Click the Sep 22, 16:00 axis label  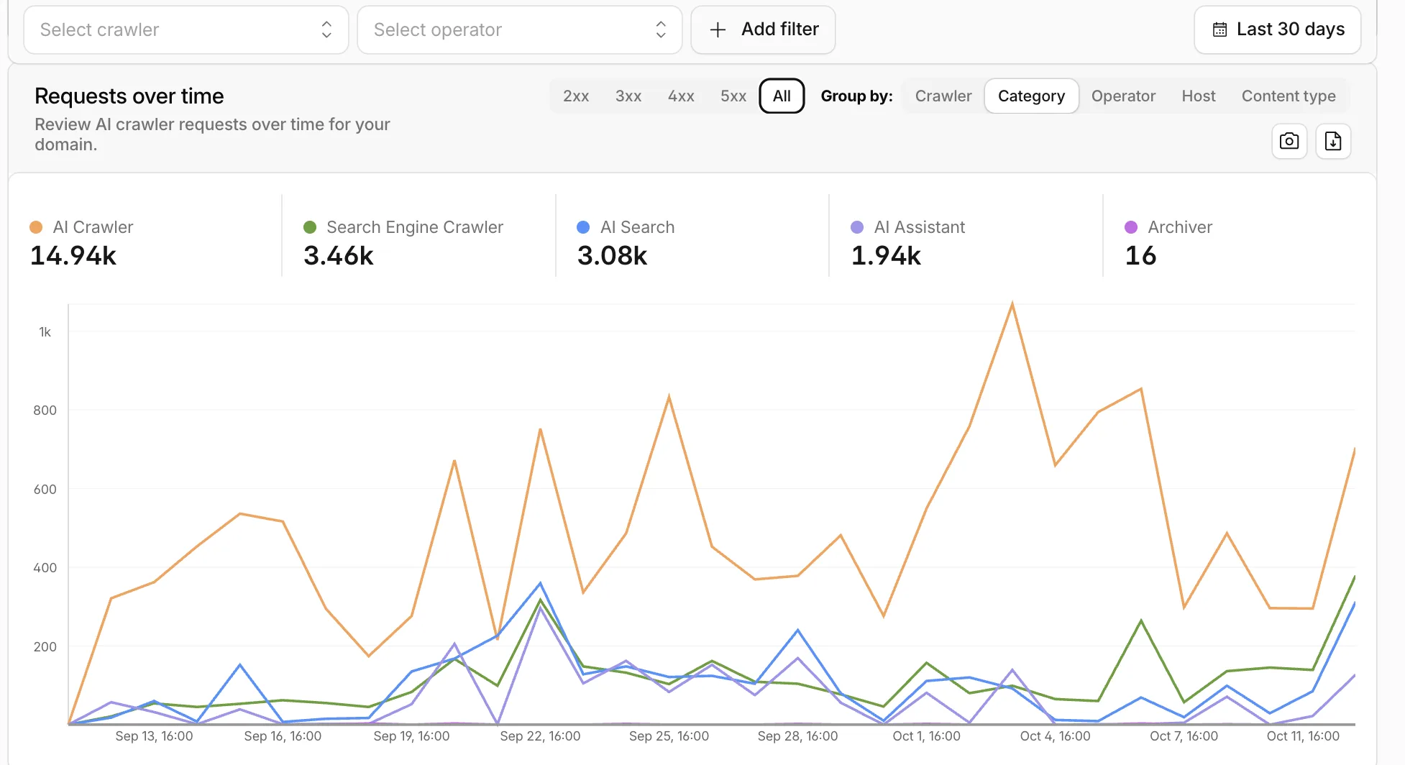click(x=540, y=736)
